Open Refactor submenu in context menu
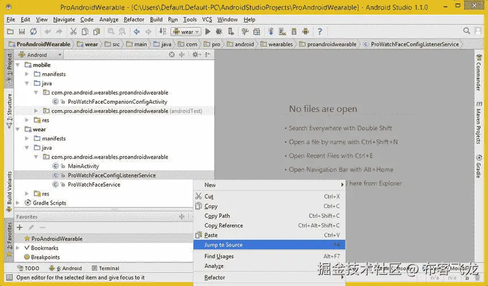Image resolution: width=488 pixels, height=286 pixels. tap(269, 278)
